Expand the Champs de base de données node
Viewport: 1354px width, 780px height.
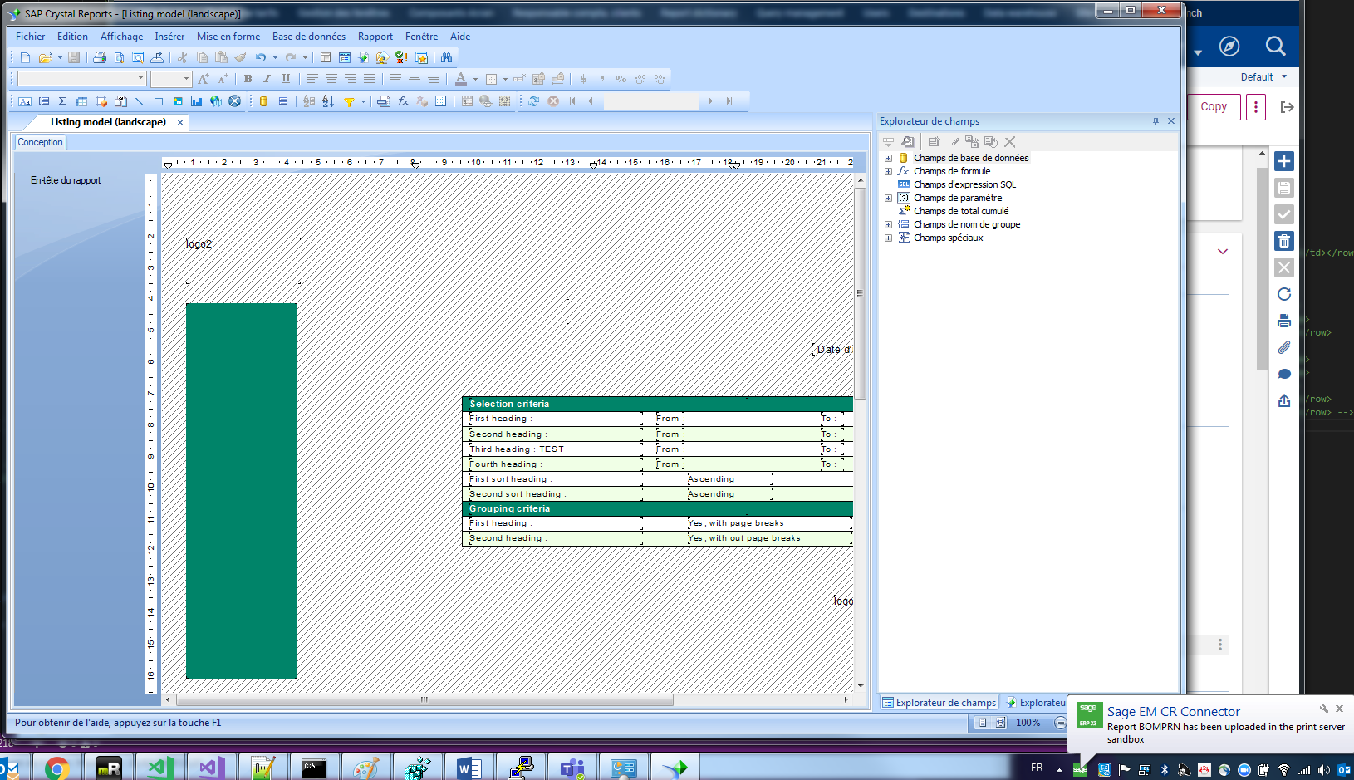[888, 158]
